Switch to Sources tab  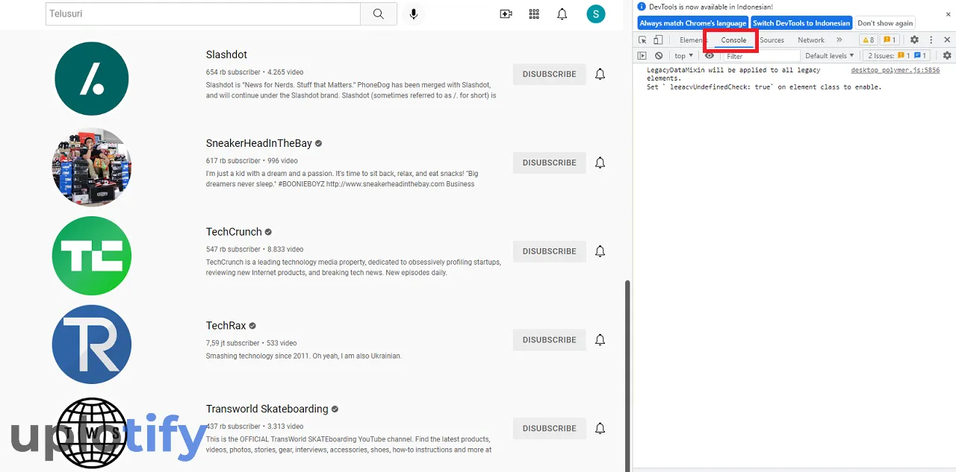coord(772,40)
